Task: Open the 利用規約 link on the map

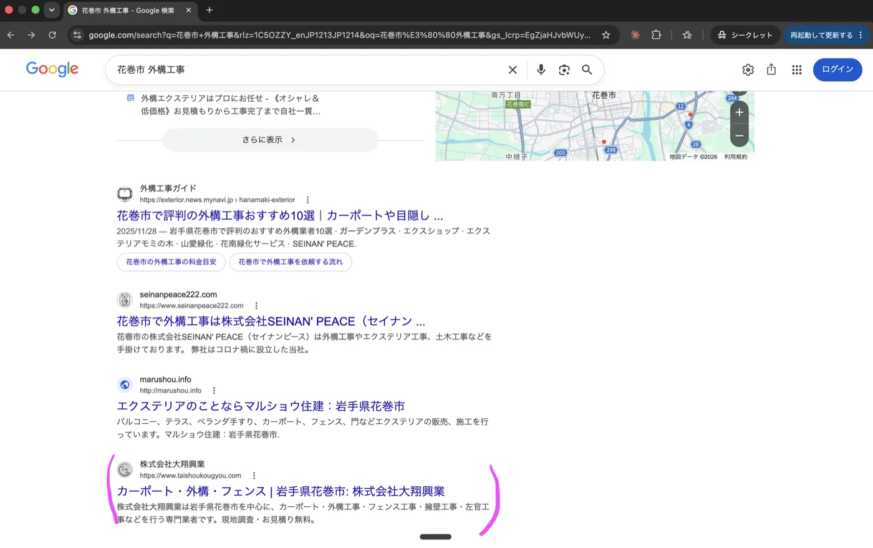Action: point(735,157)
